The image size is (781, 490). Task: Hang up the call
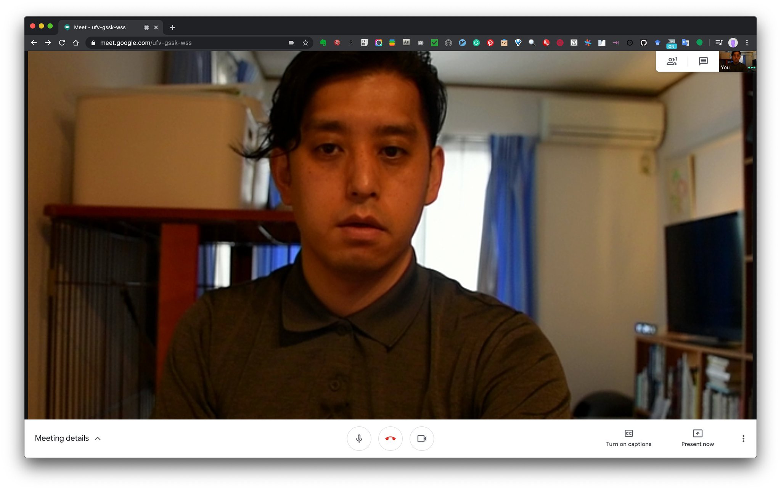(x=390, y=439)
